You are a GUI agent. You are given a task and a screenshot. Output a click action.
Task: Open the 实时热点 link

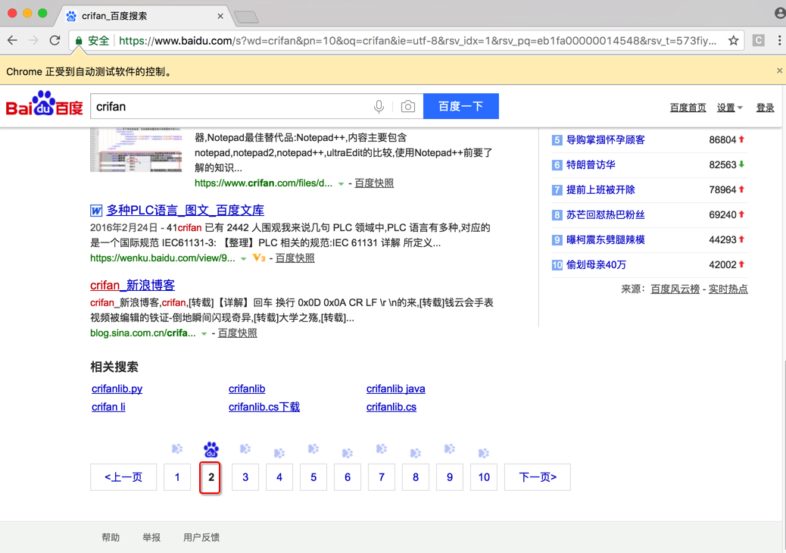click(728, 289)
